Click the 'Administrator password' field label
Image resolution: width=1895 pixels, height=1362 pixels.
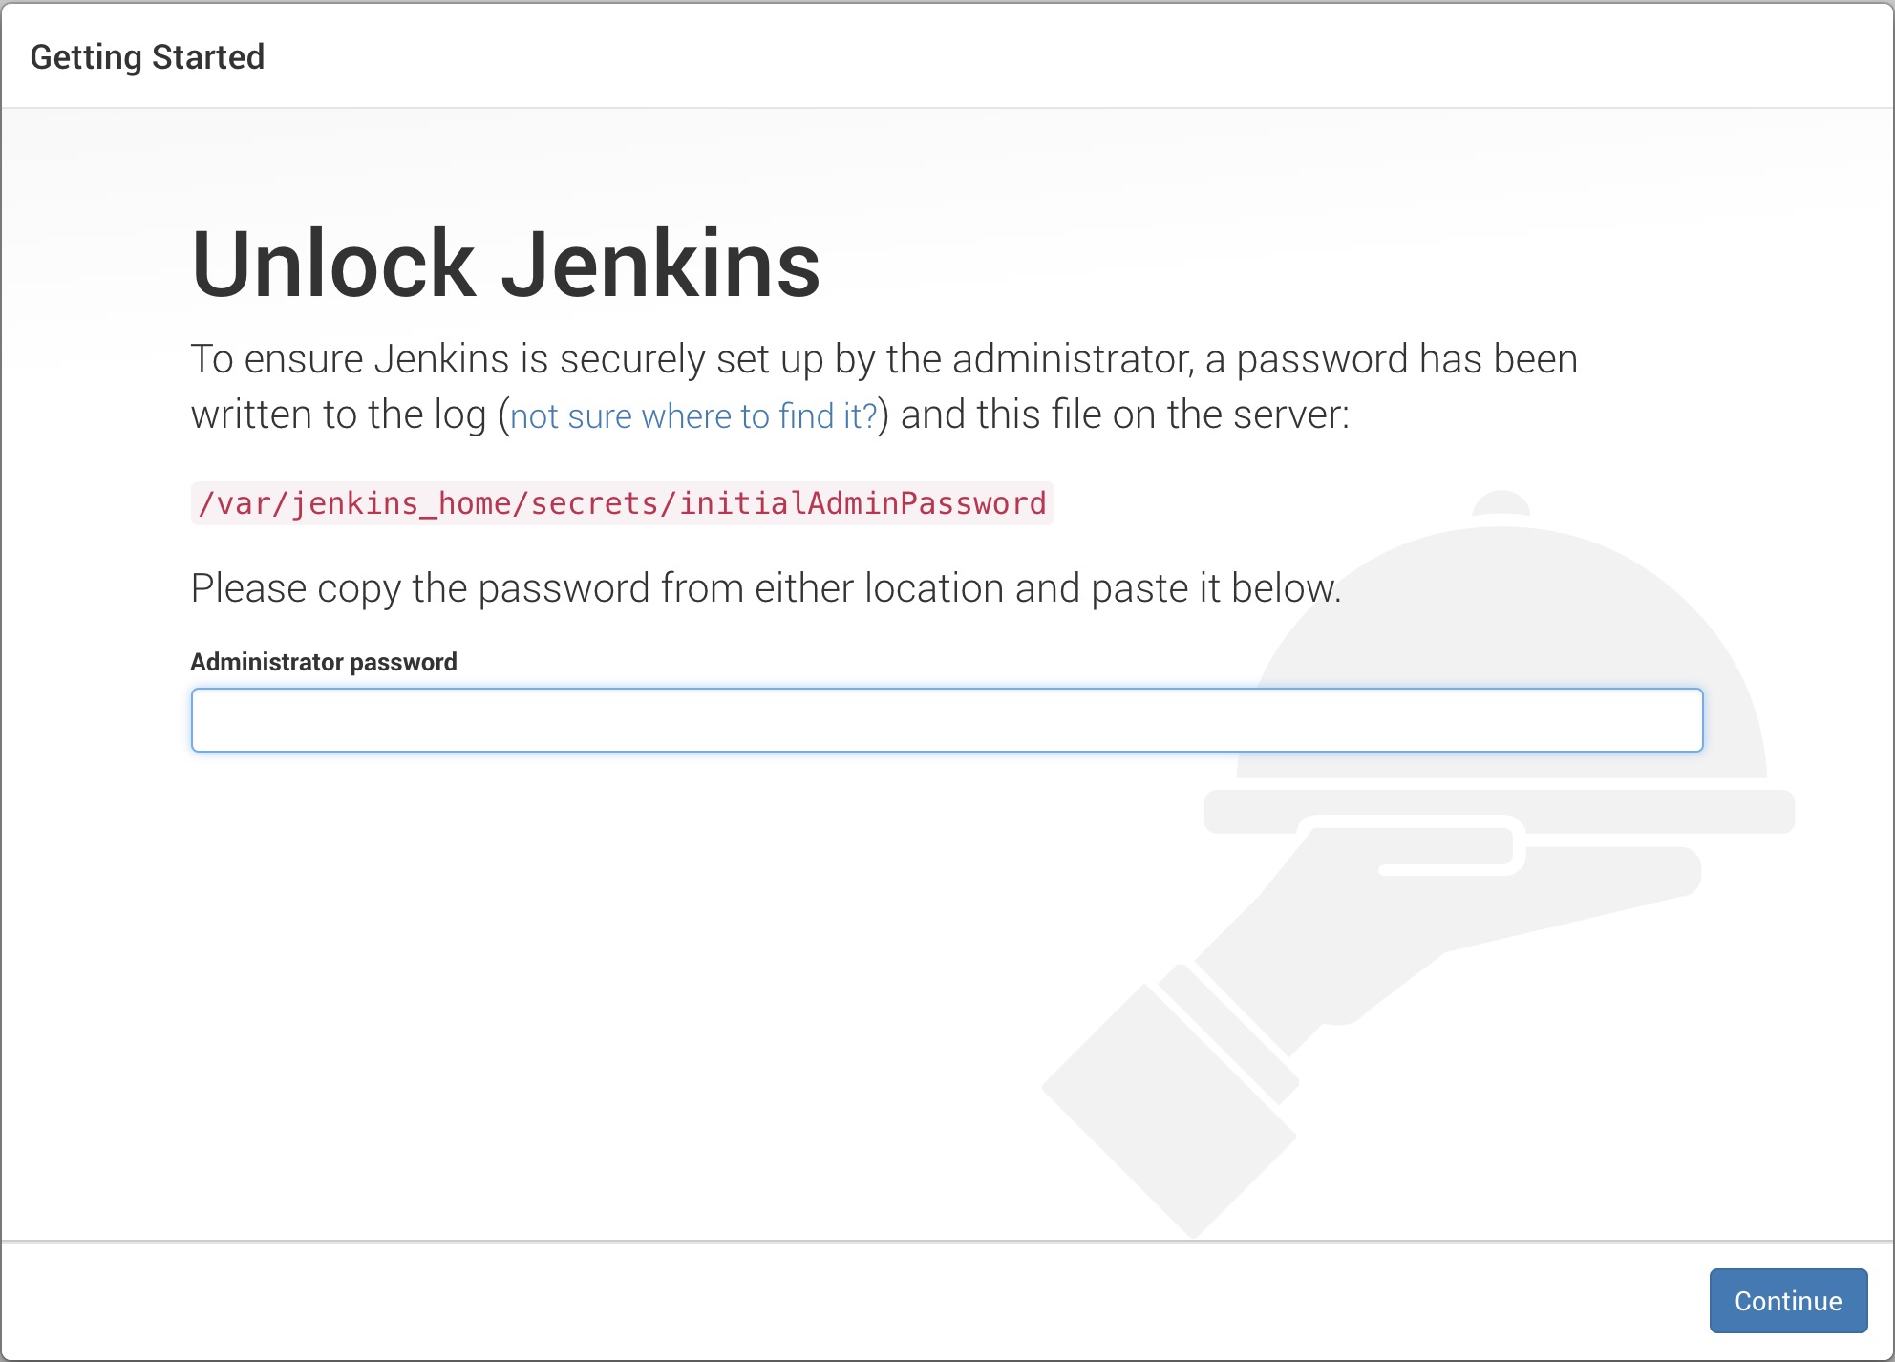(x=323, y=662)
